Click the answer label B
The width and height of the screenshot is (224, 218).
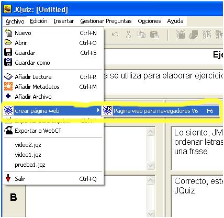(x=14, y=198)
